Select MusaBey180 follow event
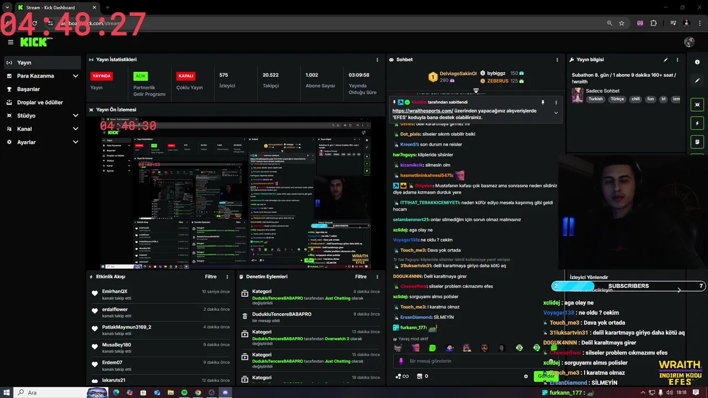The image size is (708, 398). click(160, 347)
